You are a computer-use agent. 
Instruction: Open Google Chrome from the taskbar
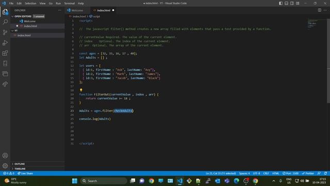click(151, 181)
